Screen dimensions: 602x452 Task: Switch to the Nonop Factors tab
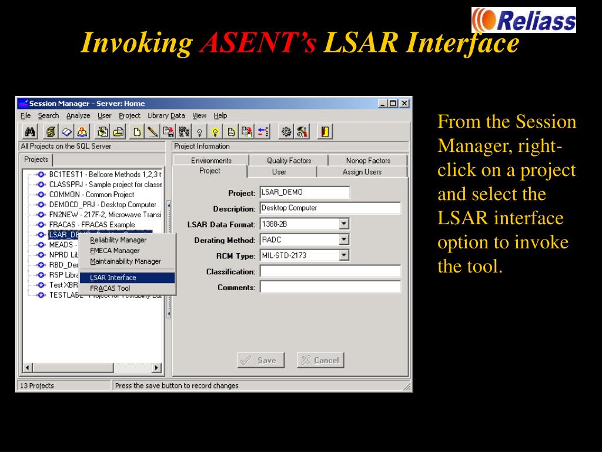(368, 161)
